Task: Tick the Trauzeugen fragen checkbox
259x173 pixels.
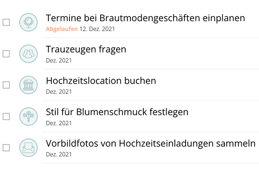Action: tap(6, 54)
